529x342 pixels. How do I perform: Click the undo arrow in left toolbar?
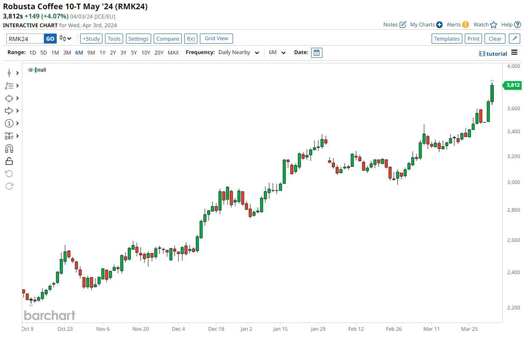tap(9, 174)
